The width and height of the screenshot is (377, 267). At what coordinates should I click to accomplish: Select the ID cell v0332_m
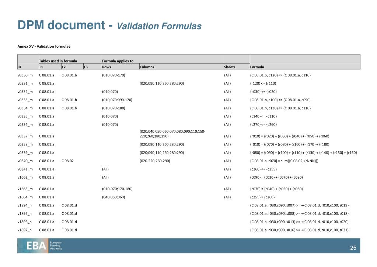point(25,92)
